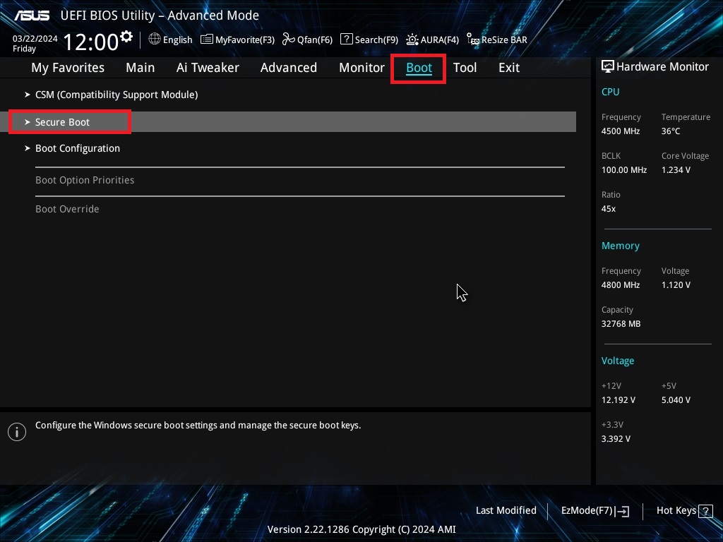Expand the Boot Configuration section

pyautogui.click(x=78, y=148)
